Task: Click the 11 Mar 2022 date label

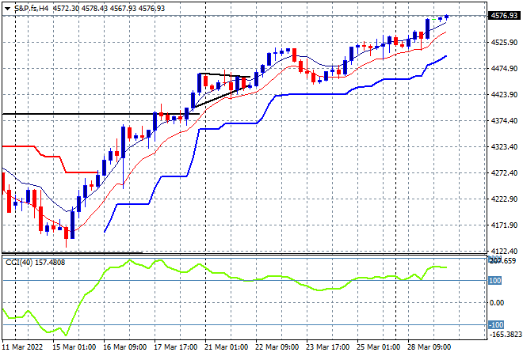Action: (x=23, y=347)
